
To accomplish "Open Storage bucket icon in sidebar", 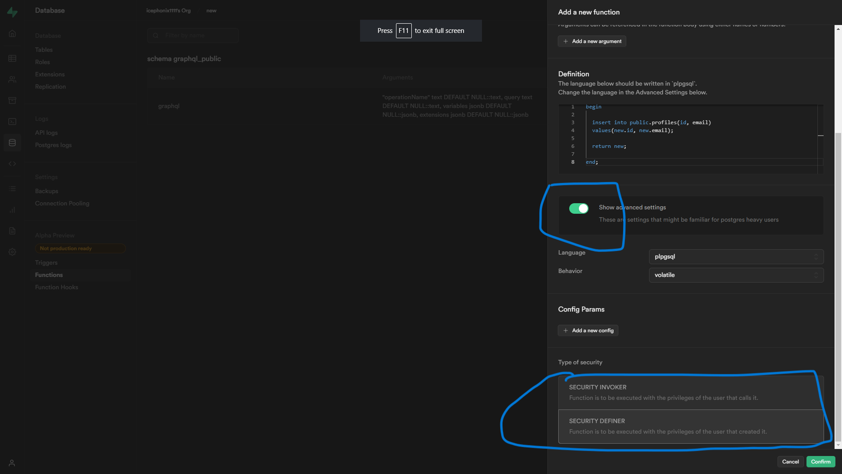I will click(12, 101).
